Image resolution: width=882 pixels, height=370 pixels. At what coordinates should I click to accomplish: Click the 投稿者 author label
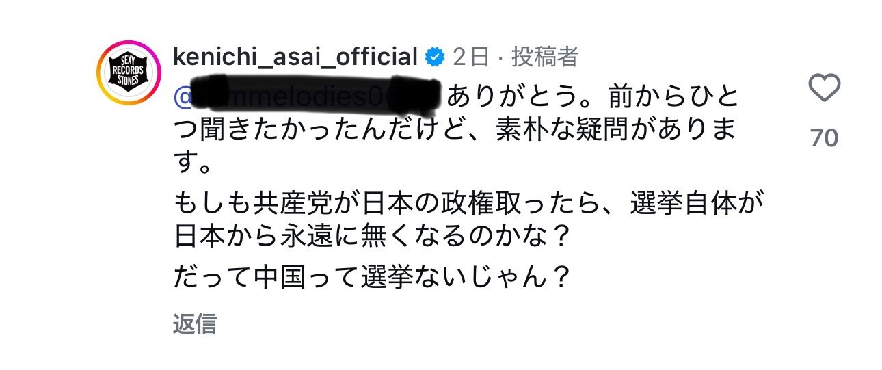[x=545, y=58]
